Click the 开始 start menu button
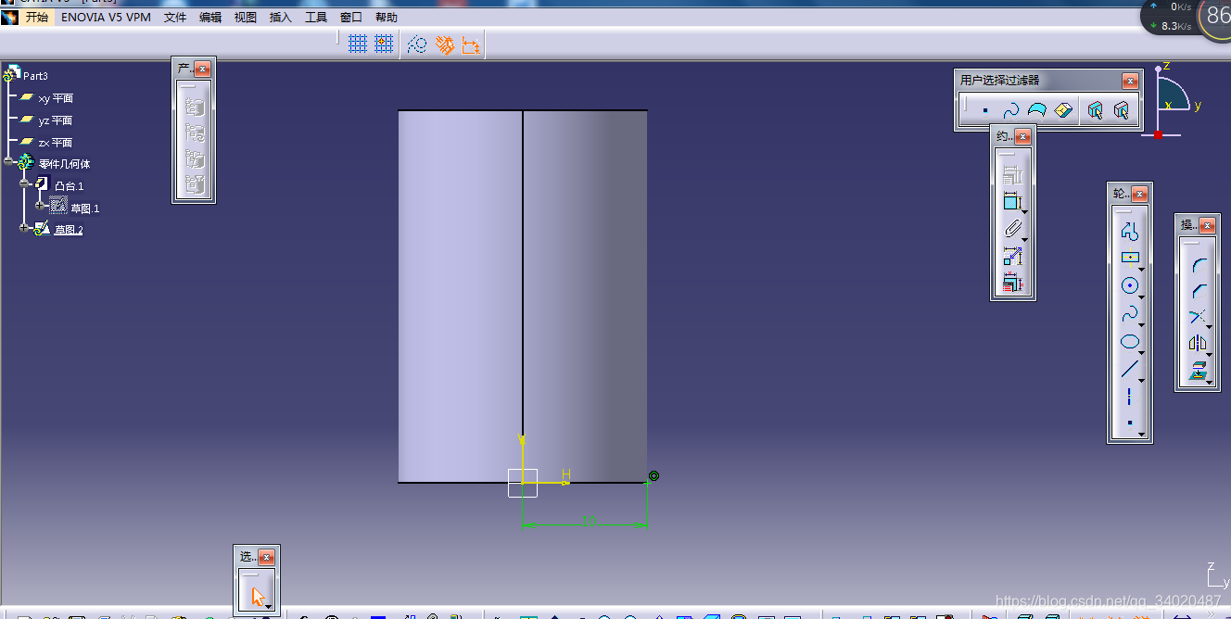Image resolution: width=1231 pixels, height=619 pixels. 37,18
